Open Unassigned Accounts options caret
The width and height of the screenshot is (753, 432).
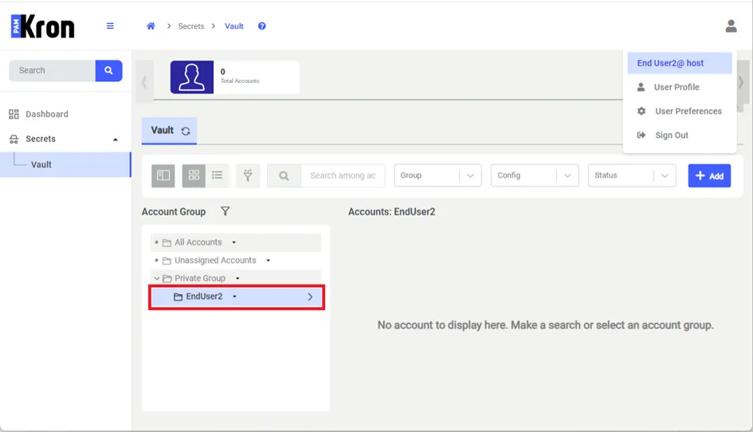(268, 261)
